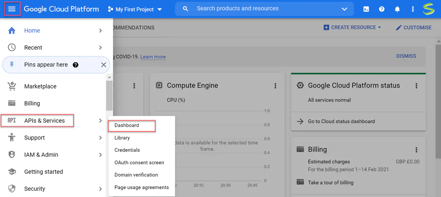This screenshot has width=441, height=197.
Task: Click the help icon beside Pins appear here
Action: (75, 65)
